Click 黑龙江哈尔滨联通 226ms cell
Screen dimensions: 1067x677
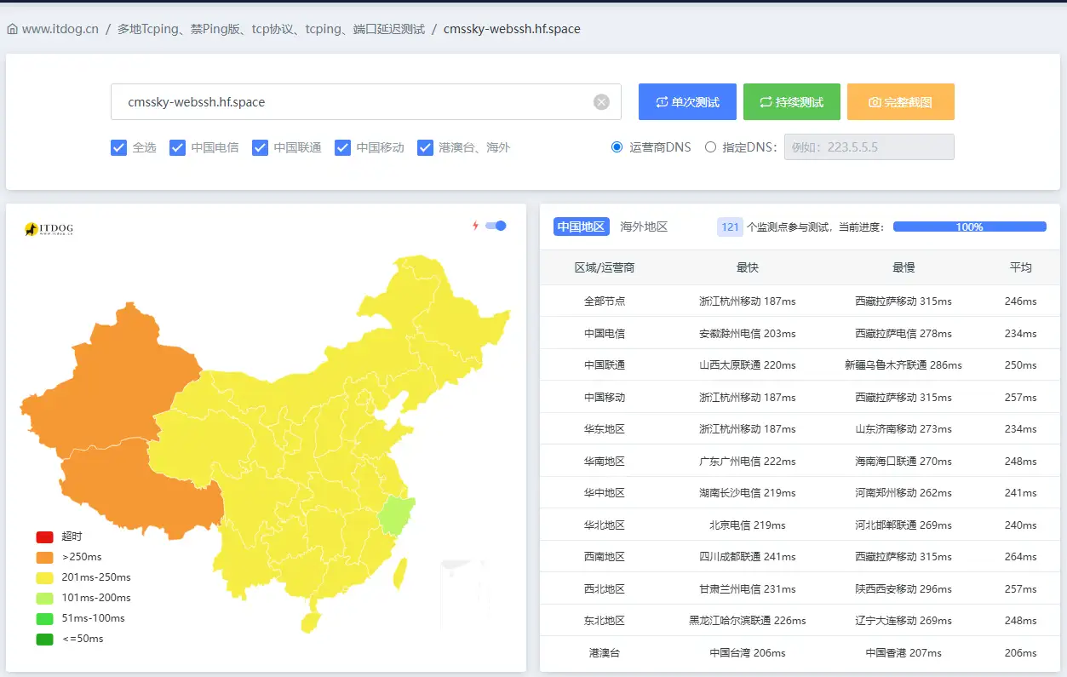coord(748,621)
